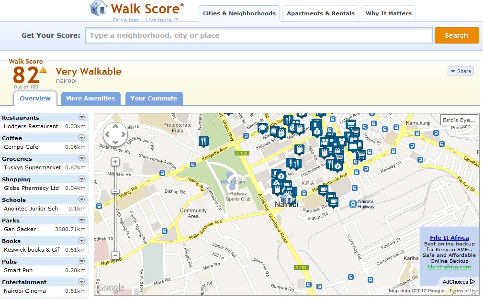
Task: Click the orange Search button
Action: pos(457,35)
